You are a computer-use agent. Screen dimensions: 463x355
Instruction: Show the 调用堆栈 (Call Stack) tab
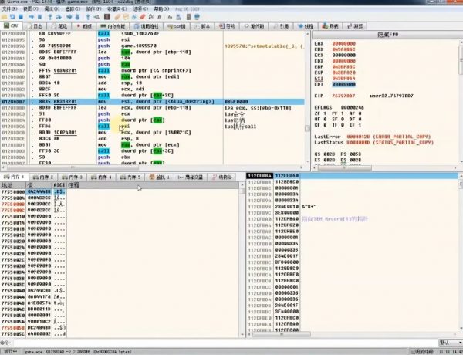[148, 25]
